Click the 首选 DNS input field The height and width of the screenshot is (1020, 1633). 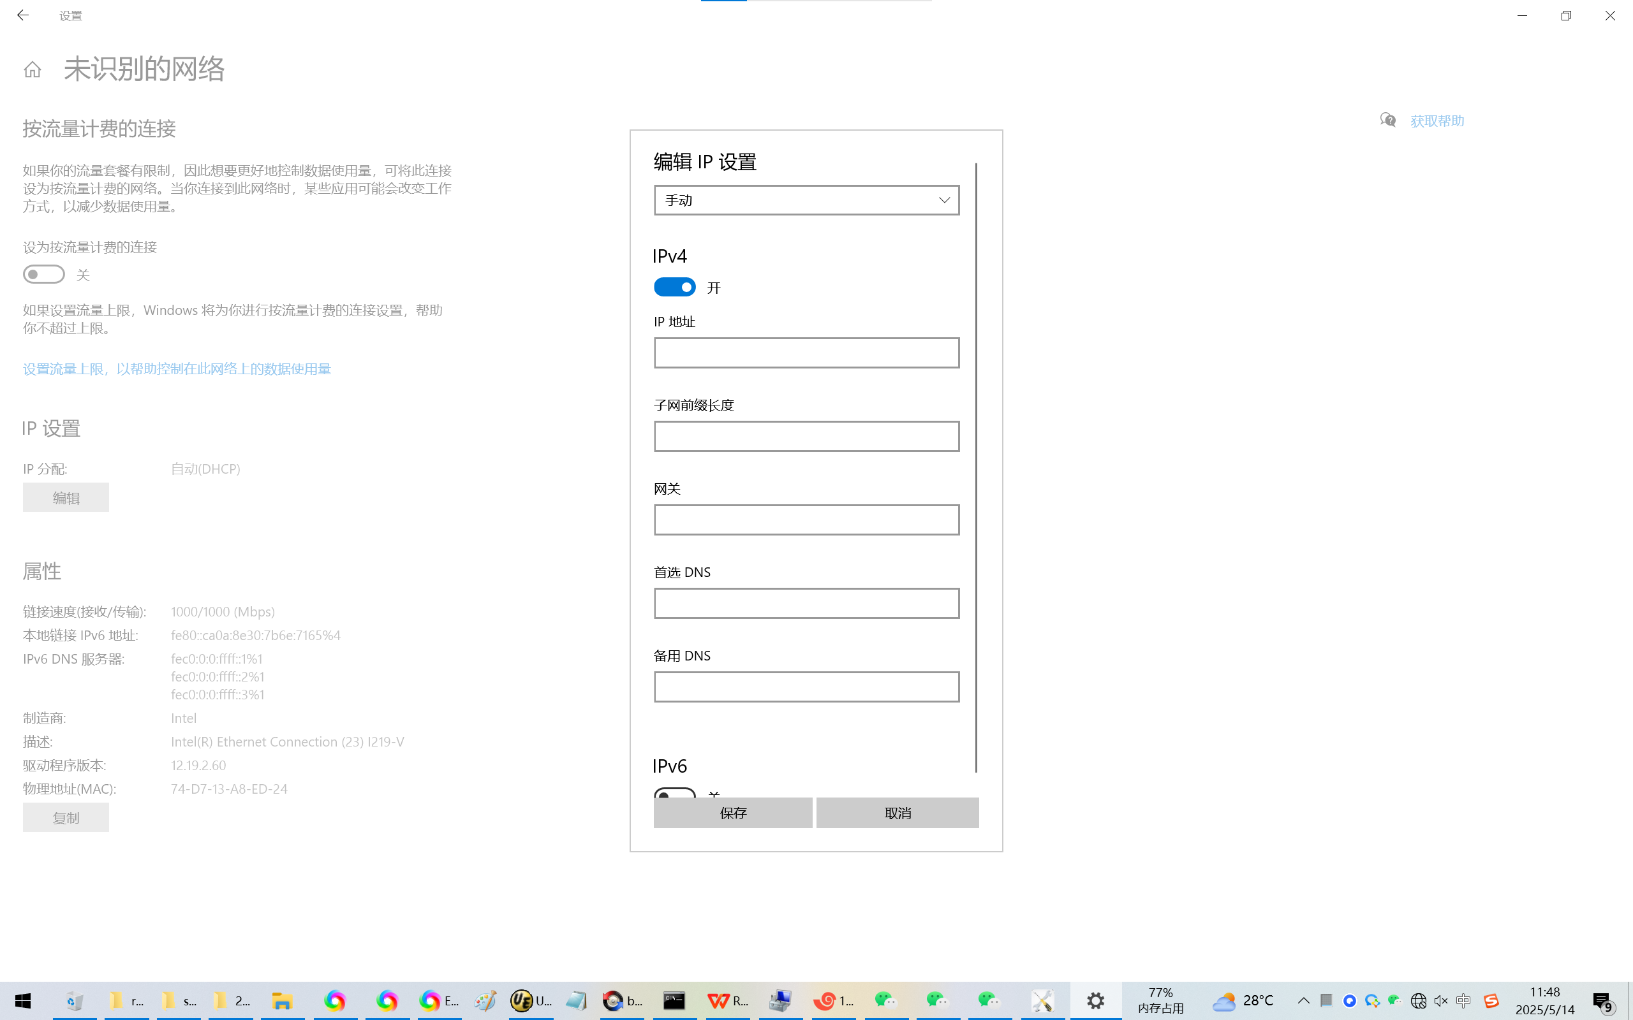click(x=806, y=603)
